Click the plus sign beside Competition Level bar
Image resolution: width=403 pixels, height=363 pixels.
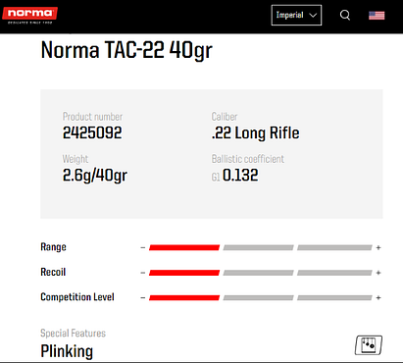point(378,297)
